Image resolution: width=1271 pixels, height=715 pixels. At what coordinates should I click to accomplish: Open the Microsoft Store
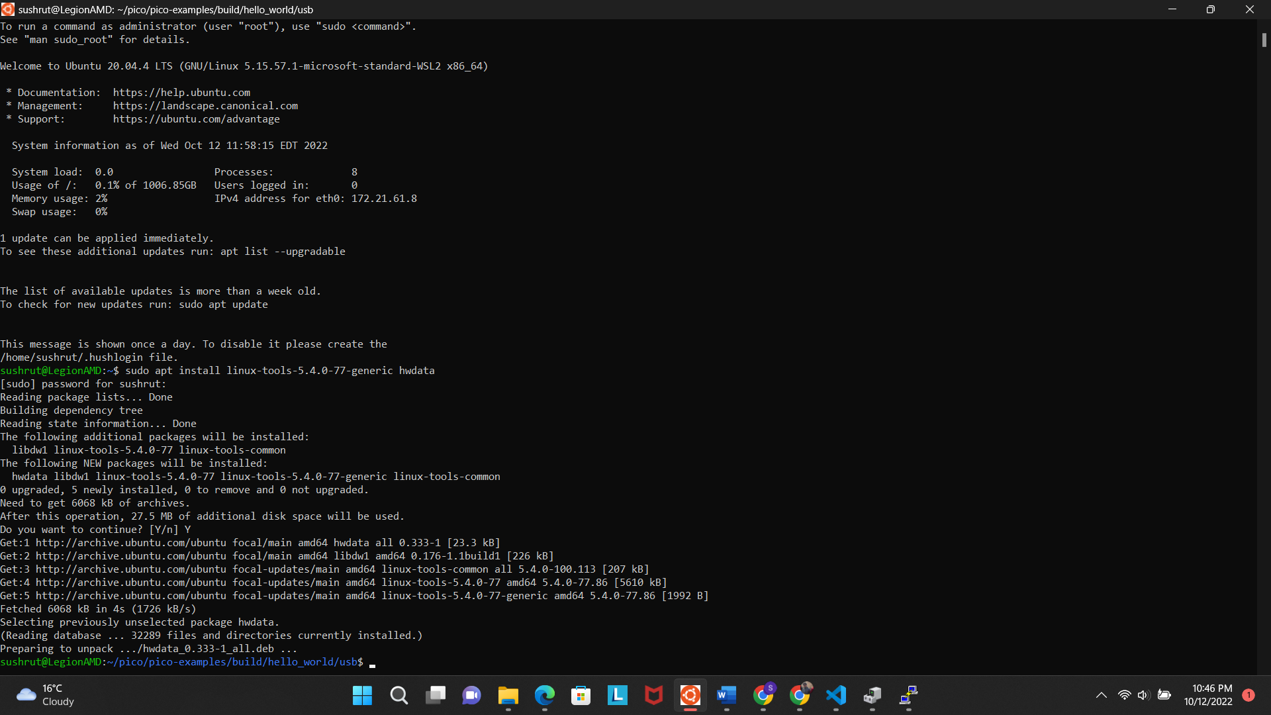coord(581,695)
